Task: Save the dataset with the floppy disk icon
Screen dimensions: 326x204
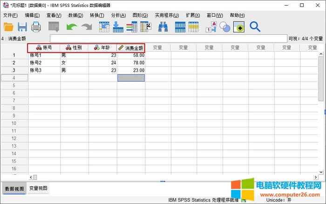Action: 22,27
